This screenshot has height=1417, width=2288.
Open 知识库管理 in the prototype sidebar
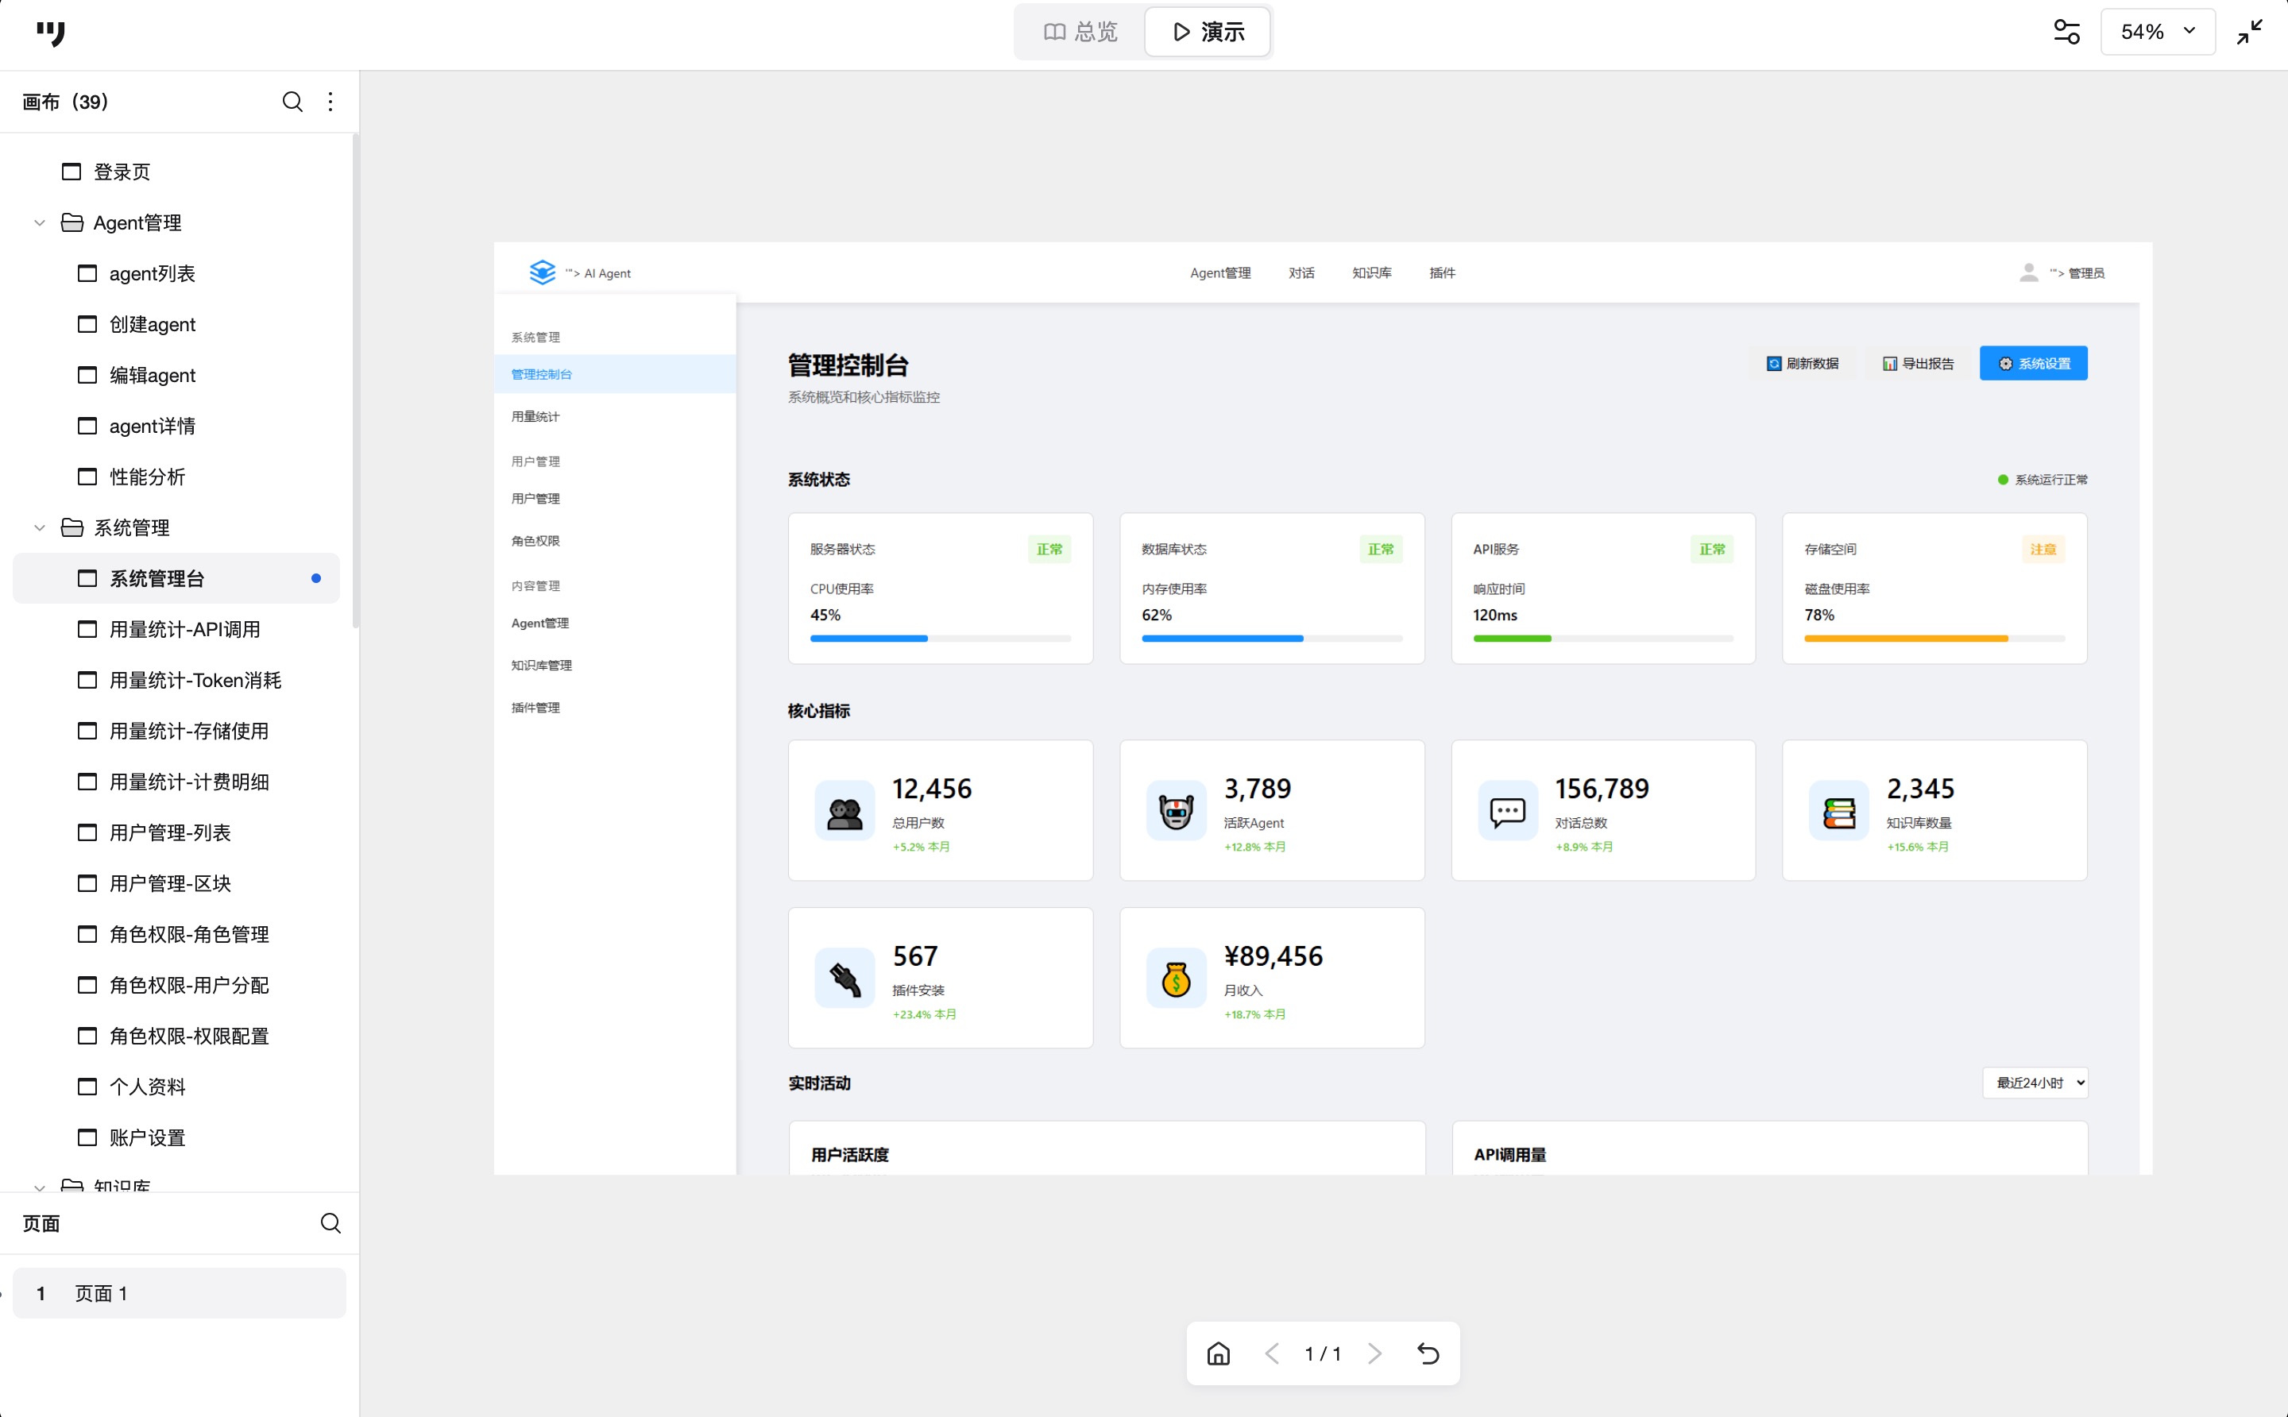coord(615,666)
